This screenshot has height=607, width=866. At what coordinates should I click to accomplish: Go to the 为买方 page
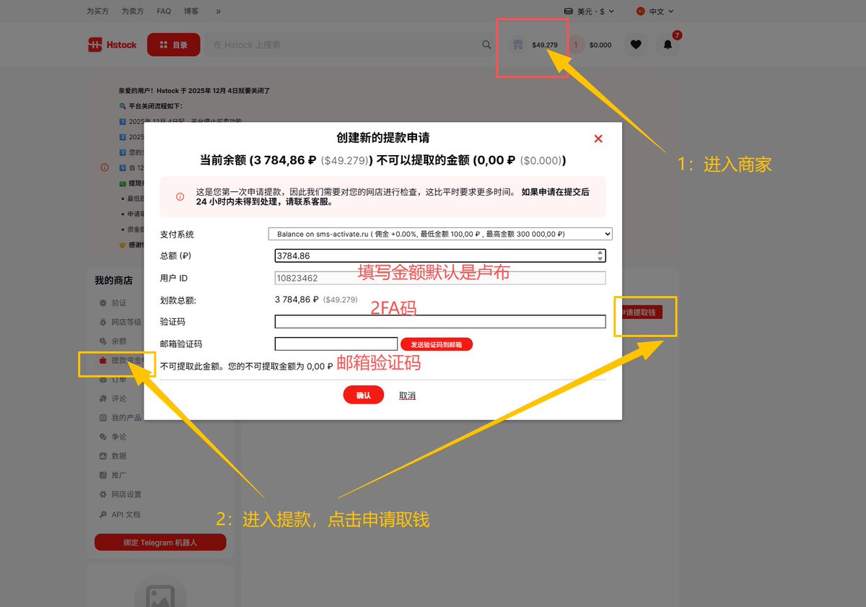[x=97, y=12]
